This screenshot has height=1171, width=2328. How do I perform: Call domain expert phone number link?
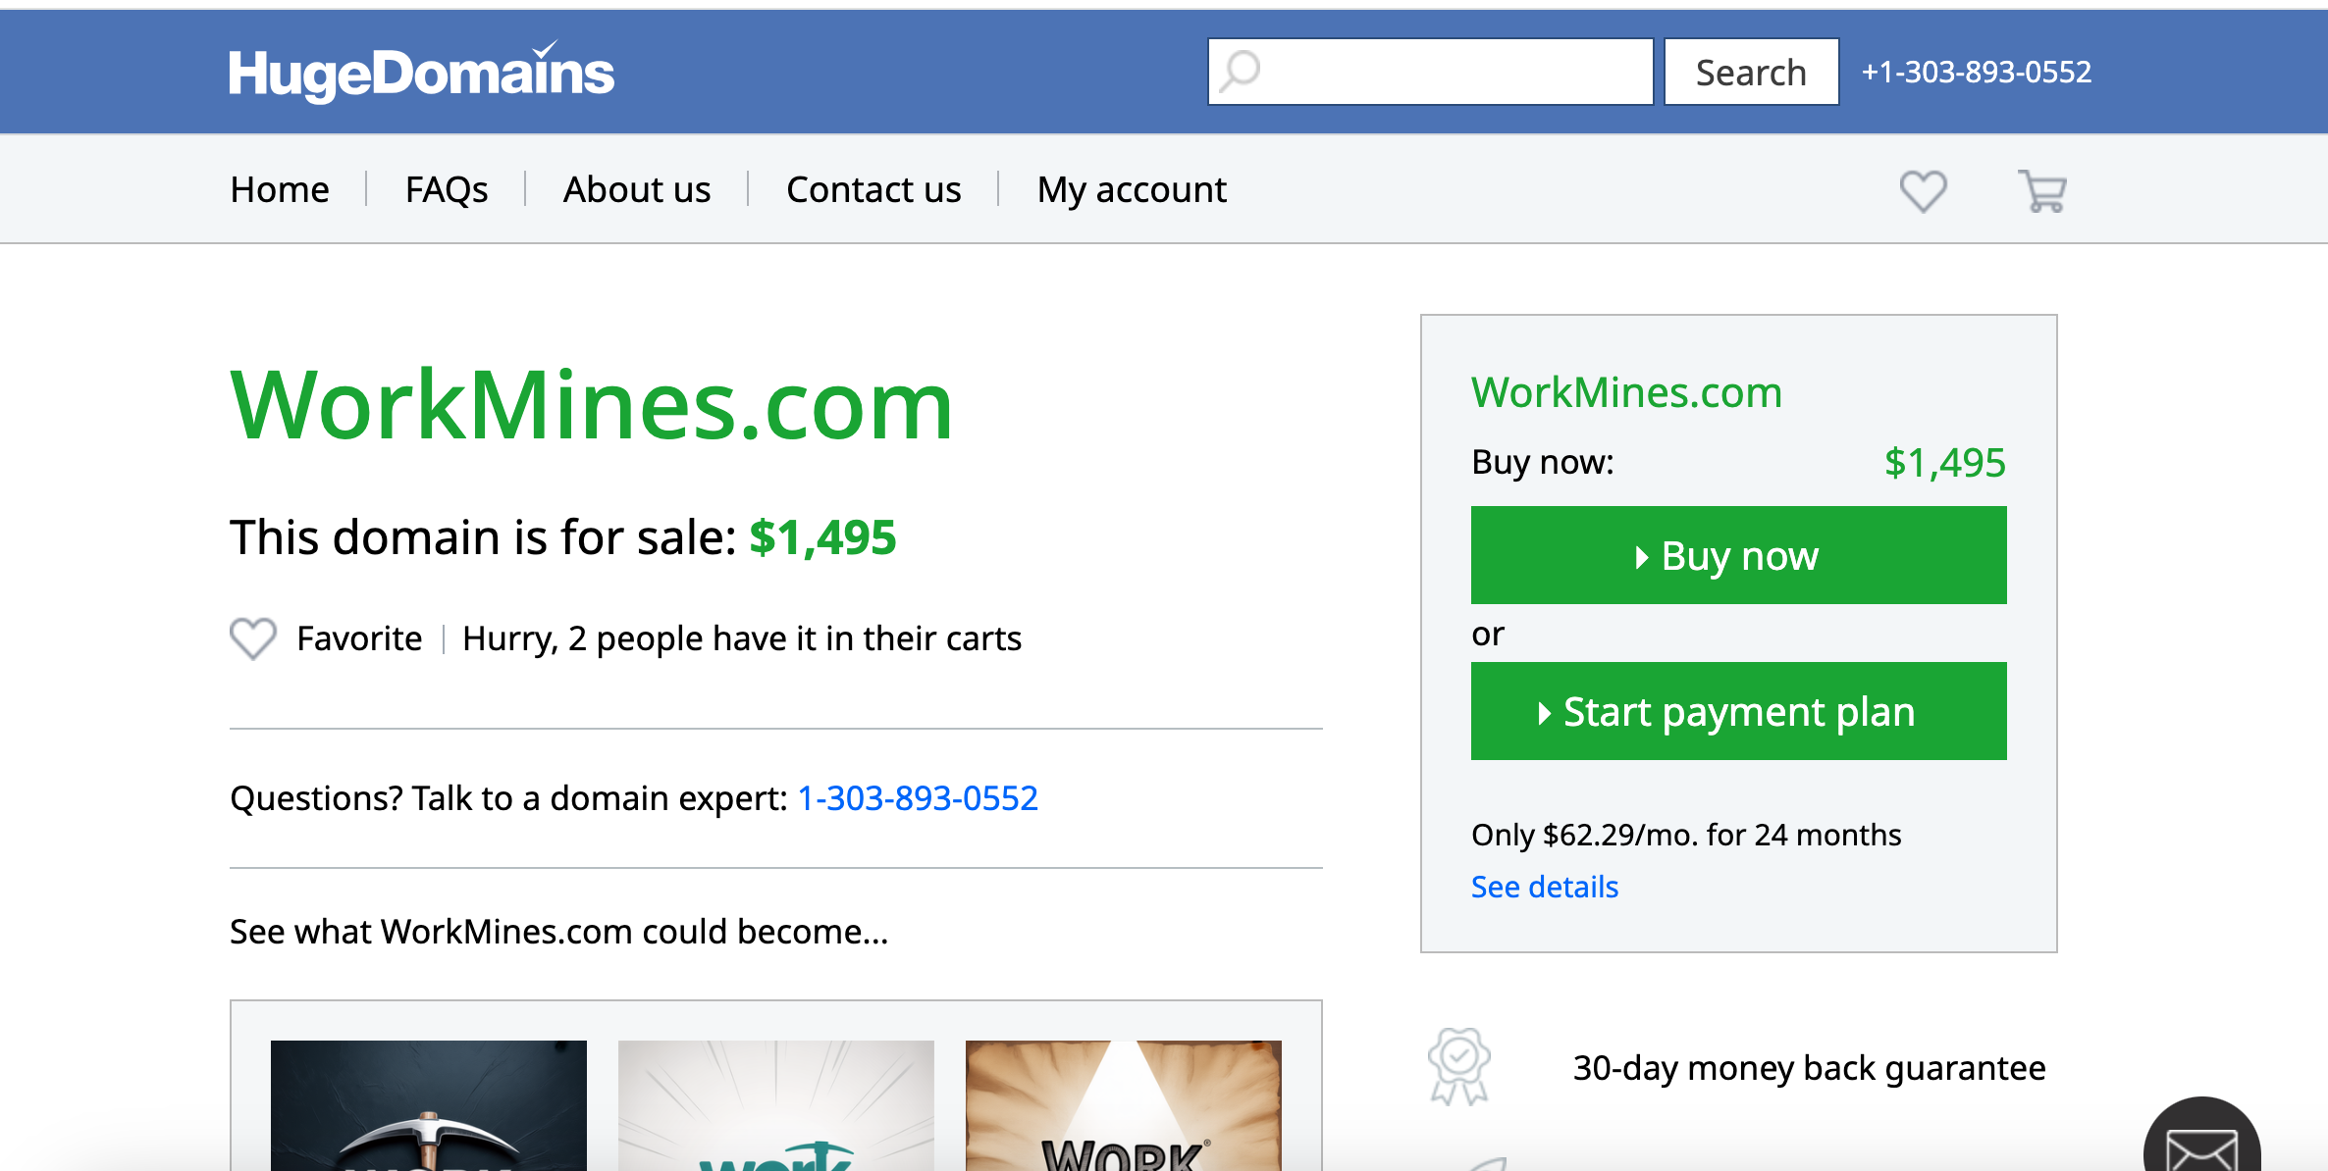[918, 798]
